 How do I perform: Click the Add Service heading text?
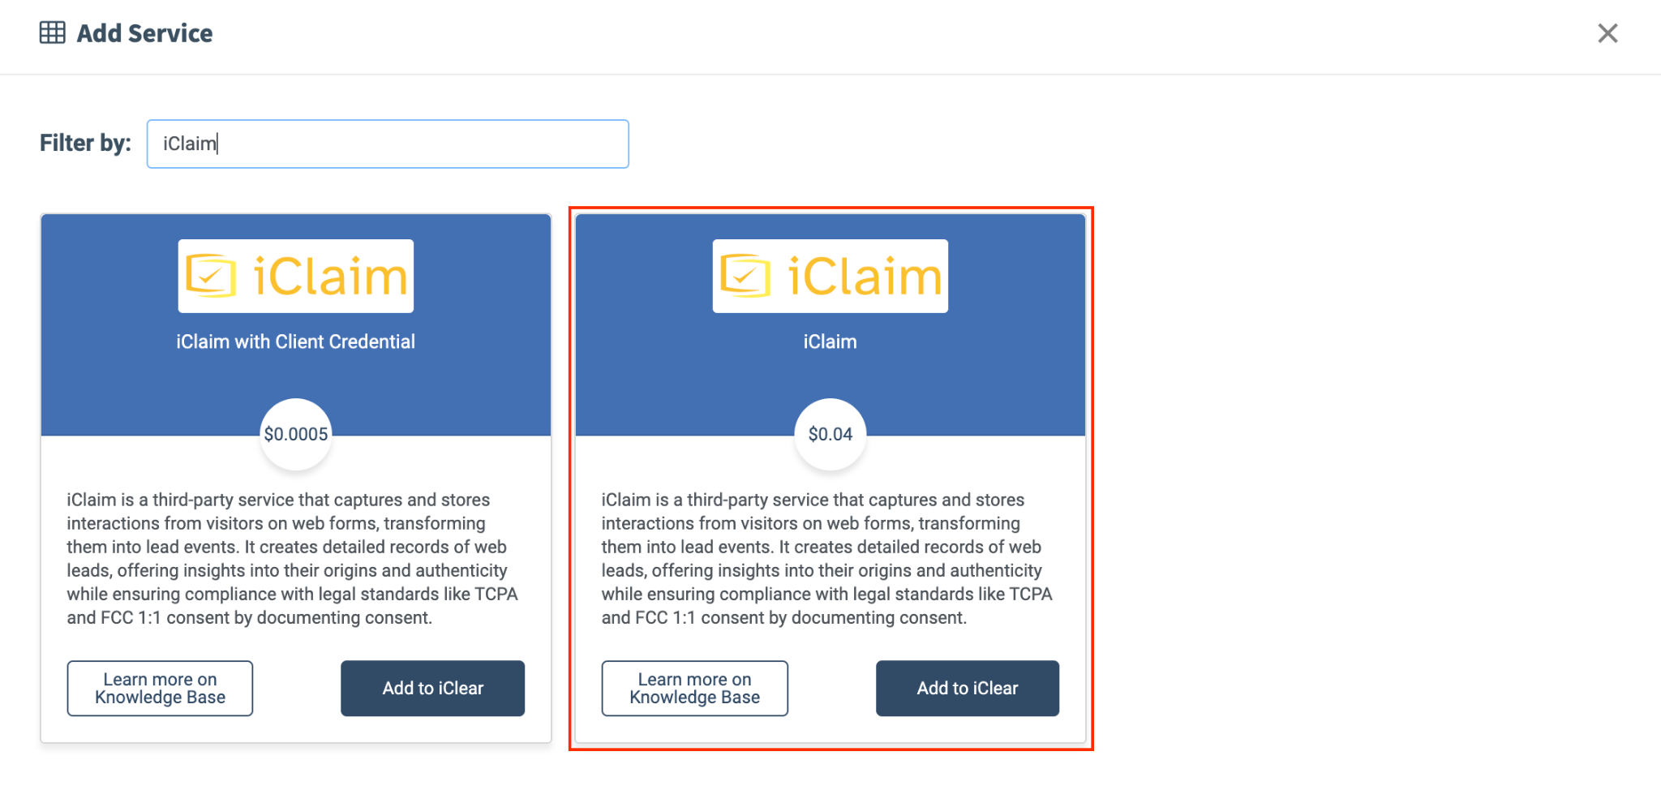pos(144,33)
